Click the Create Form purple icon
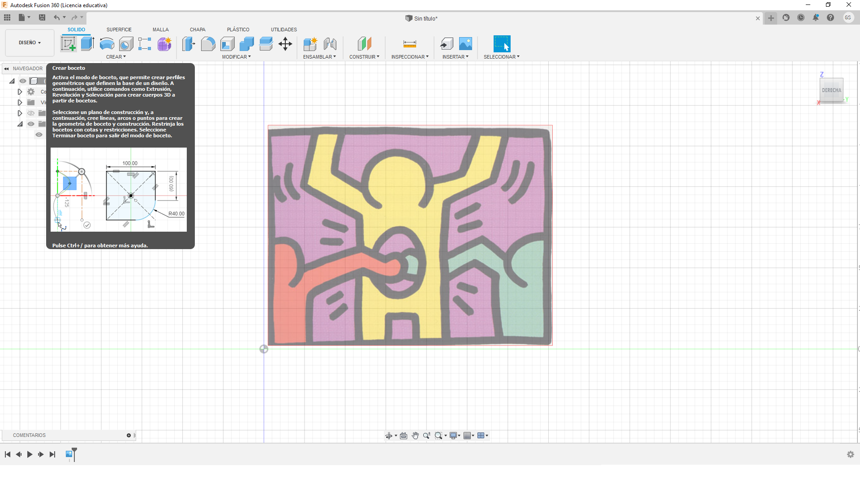The height and width of the screenshot is (483, 860). pos(164,44)
